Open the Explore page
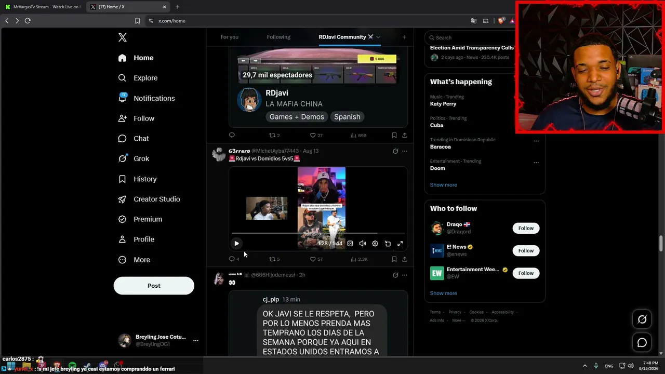665x374 pixels. point(138,78)
